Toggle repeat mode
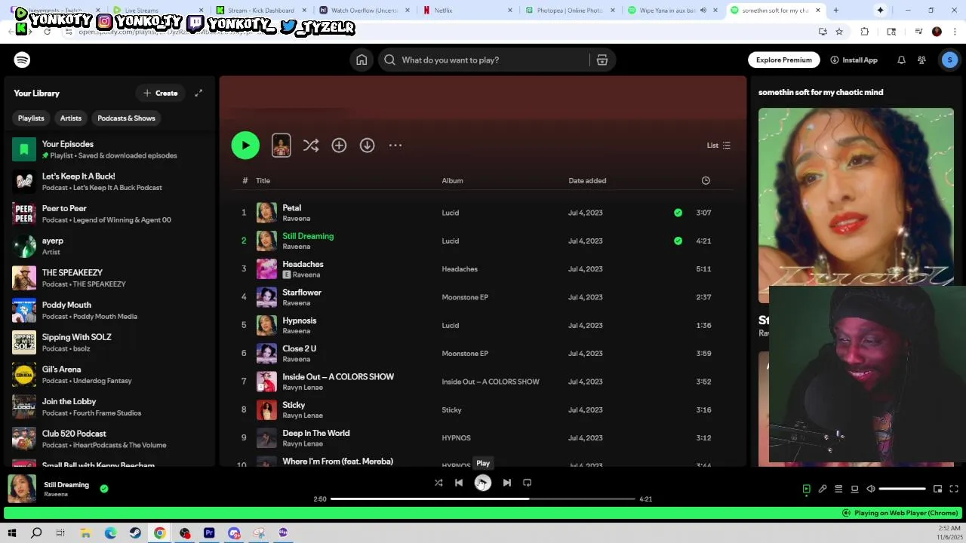 (528, 483)
